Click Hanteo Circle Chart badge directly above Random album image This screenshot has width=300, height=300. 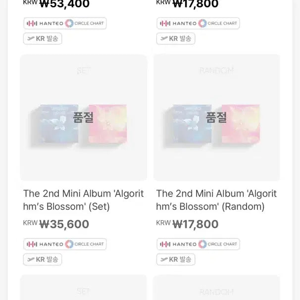coord(198,23)
